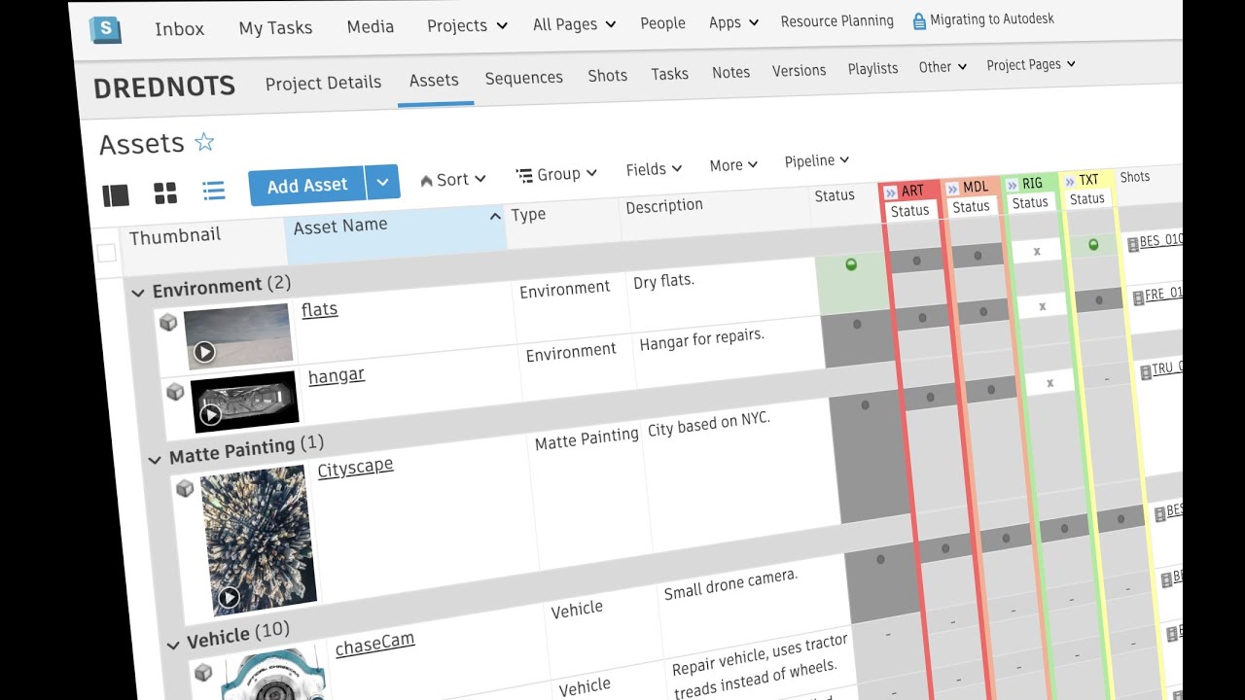Switch to Tasks tab
This screenshot has height=700, width=1245.
pyautogui.click(x=669, y=74)
